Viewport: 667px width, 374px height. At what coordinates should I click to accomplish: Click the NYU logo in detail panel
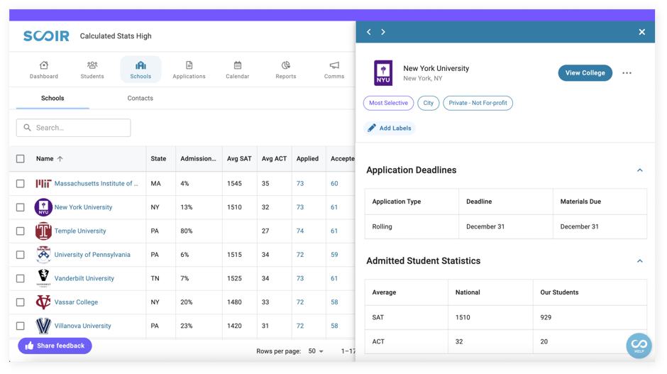tap(383, 73)
